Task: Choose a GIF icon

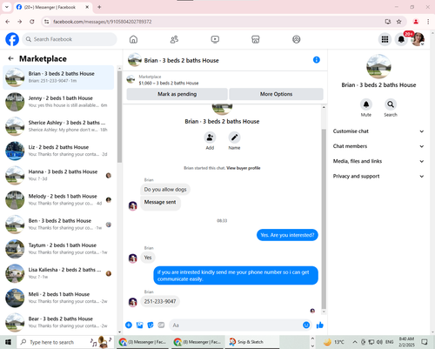Action: (161, 325)
